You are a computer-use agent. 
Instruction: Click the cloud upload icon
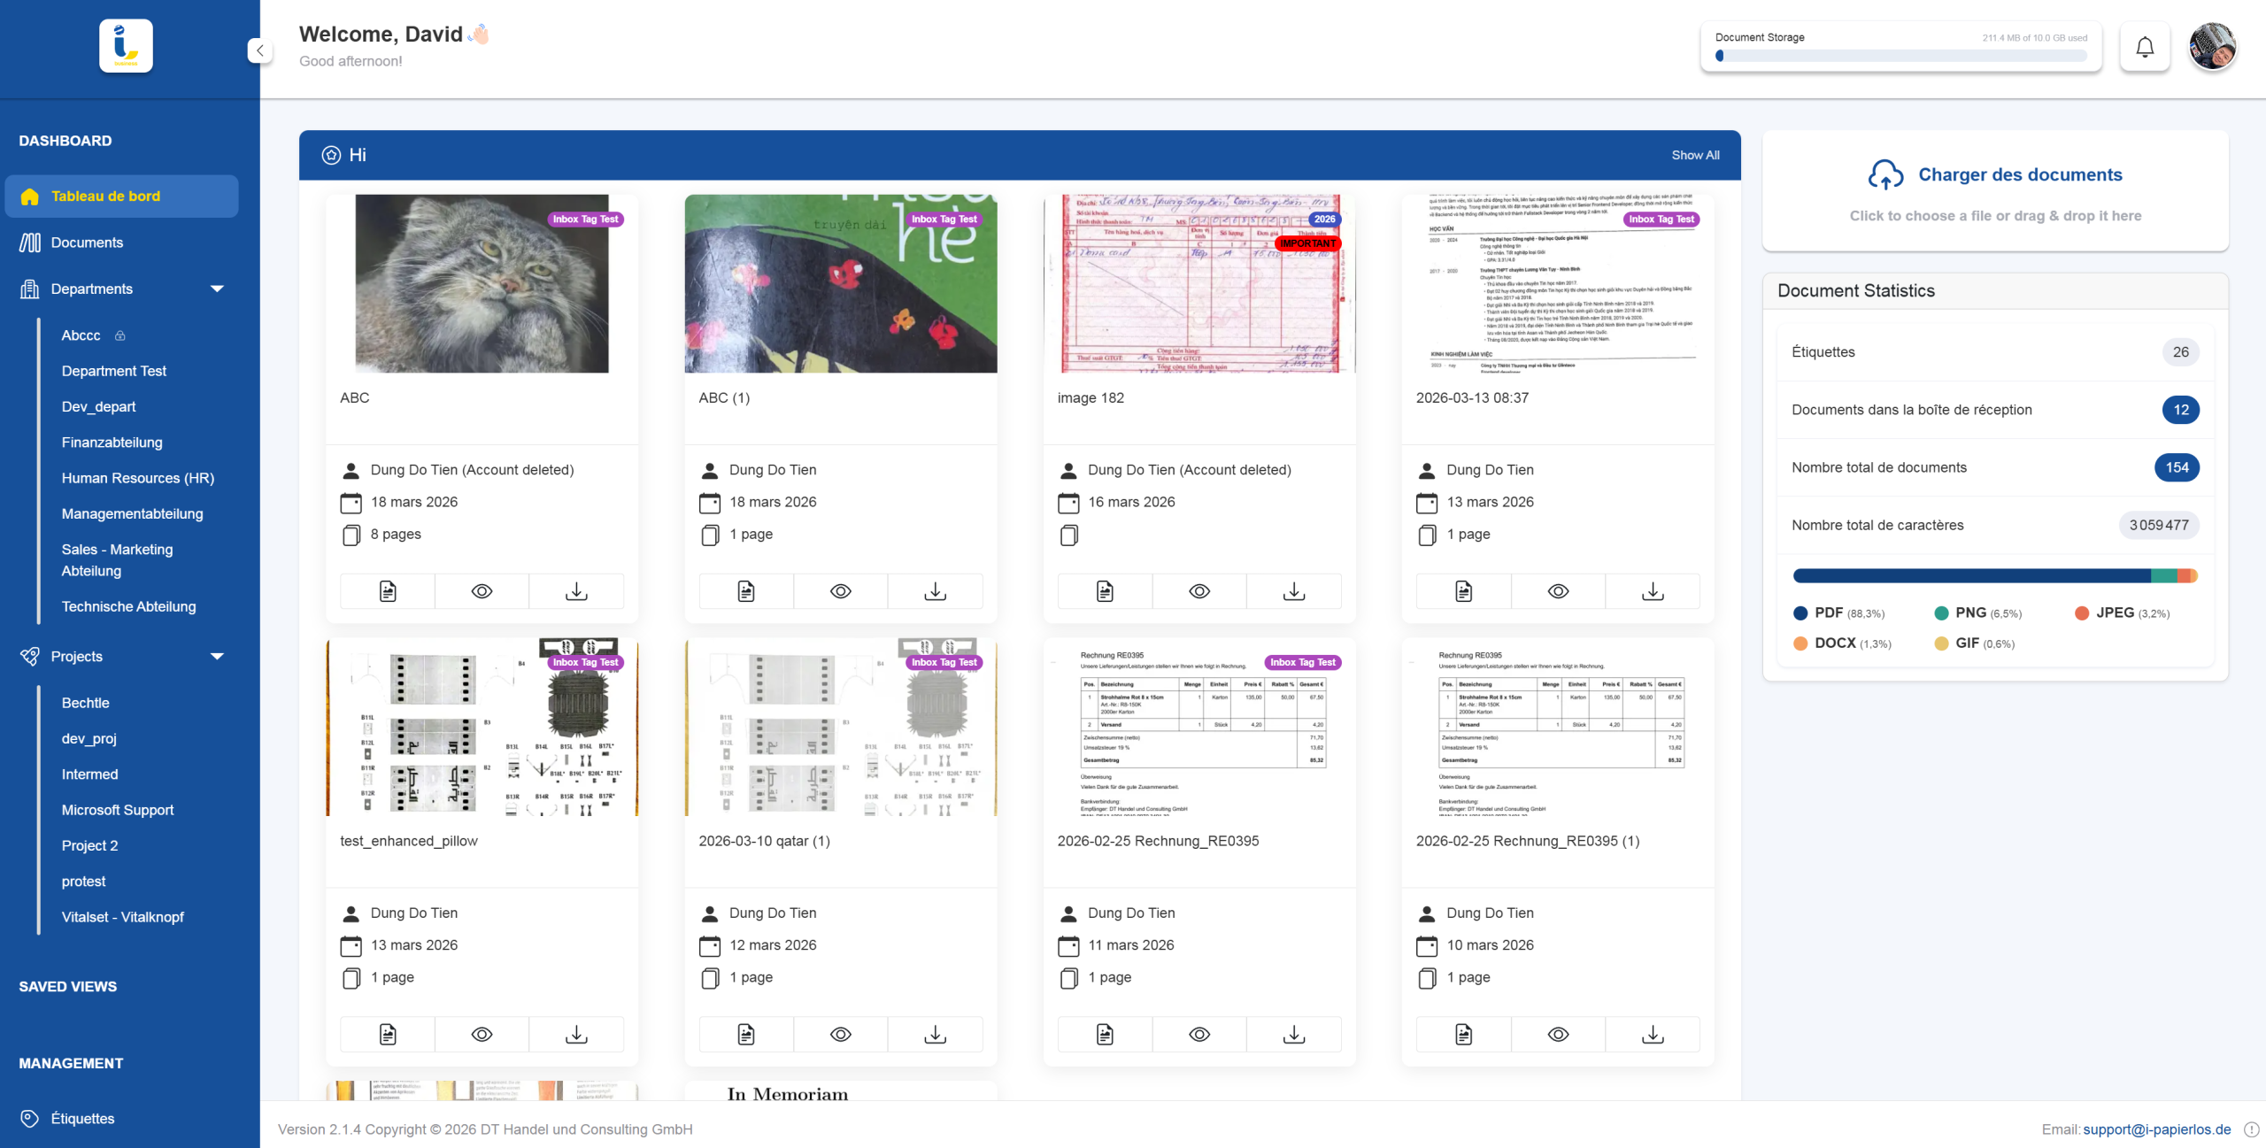pos(1884,174)
